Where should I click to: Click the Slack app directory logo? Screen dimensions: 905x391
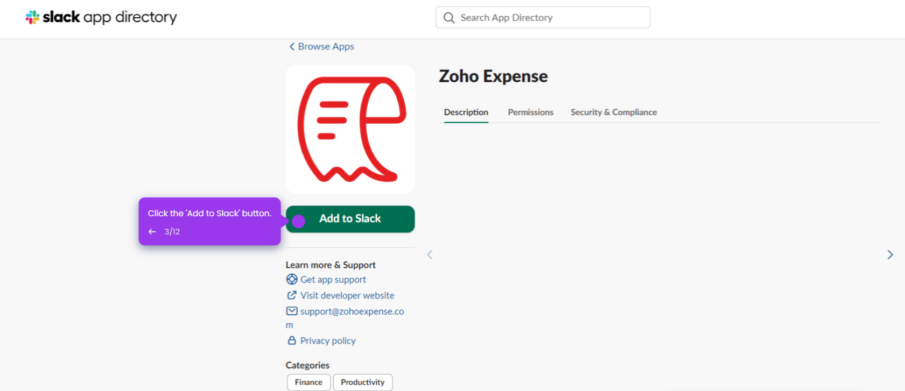coord(101,17)
